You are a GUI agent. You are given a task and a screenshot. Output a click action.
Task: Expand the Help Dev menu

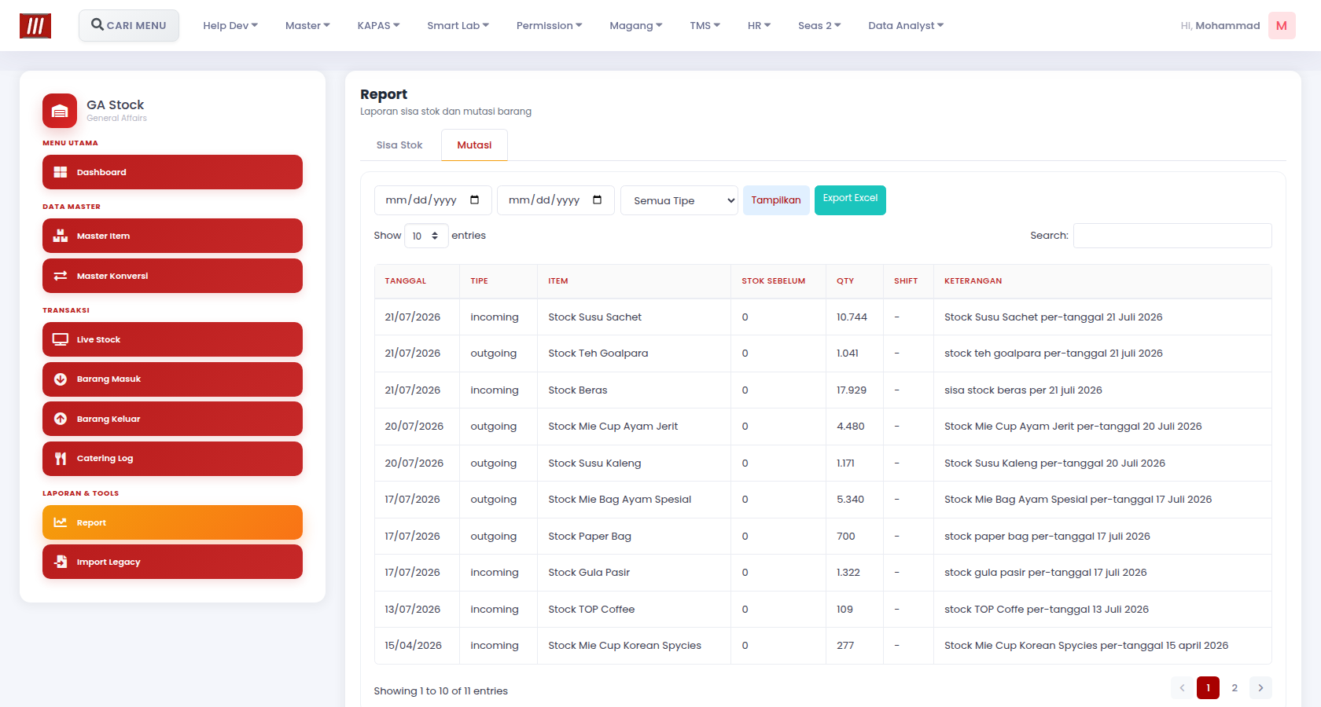[x=230, y=26]
